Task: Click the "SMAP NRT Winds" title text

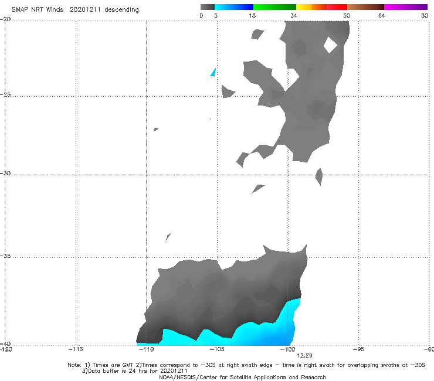Action: pyautogui.click(x=38, y=10)
